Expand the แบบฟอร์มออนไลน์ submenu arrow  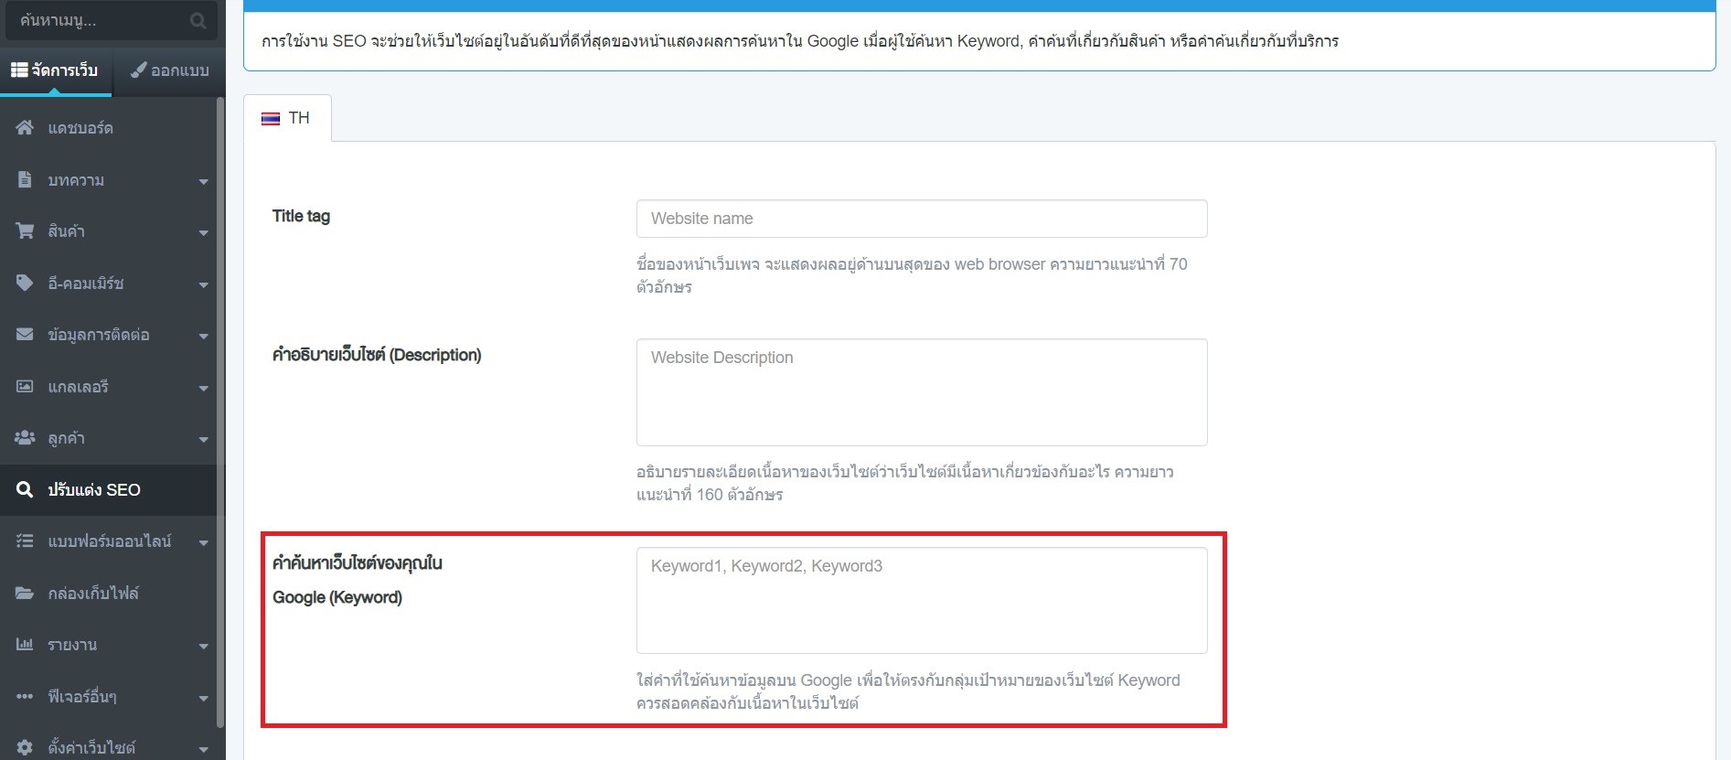203,542
